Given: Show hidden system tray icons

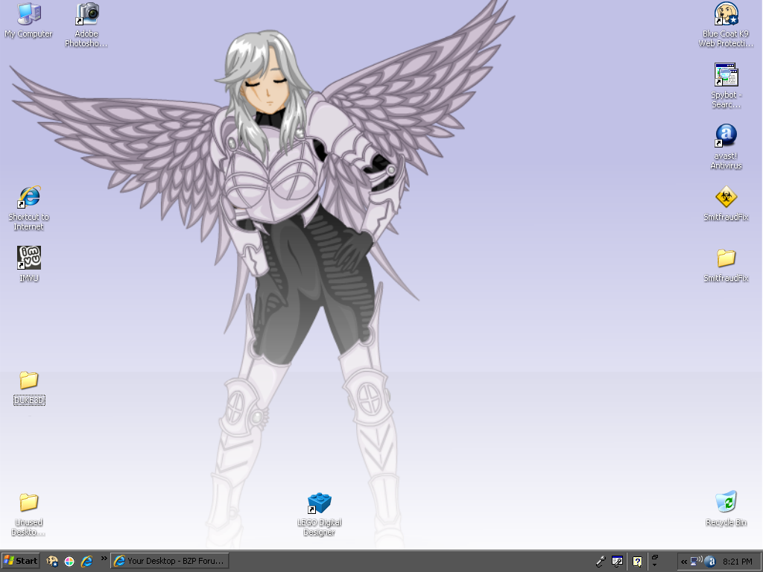Looking at the screenshot, I should click(683, 562).
